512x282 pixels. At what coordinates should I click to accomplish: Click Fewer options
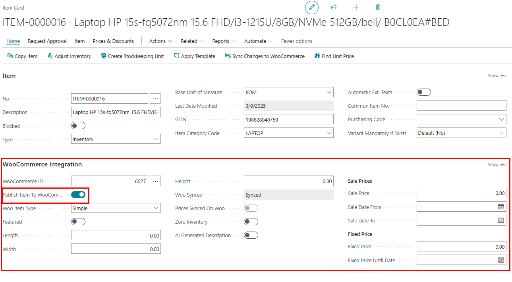pos(297,41)
